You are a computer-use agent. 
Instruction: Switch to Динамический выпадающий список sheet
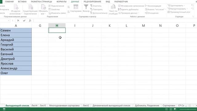click(111, 105)
